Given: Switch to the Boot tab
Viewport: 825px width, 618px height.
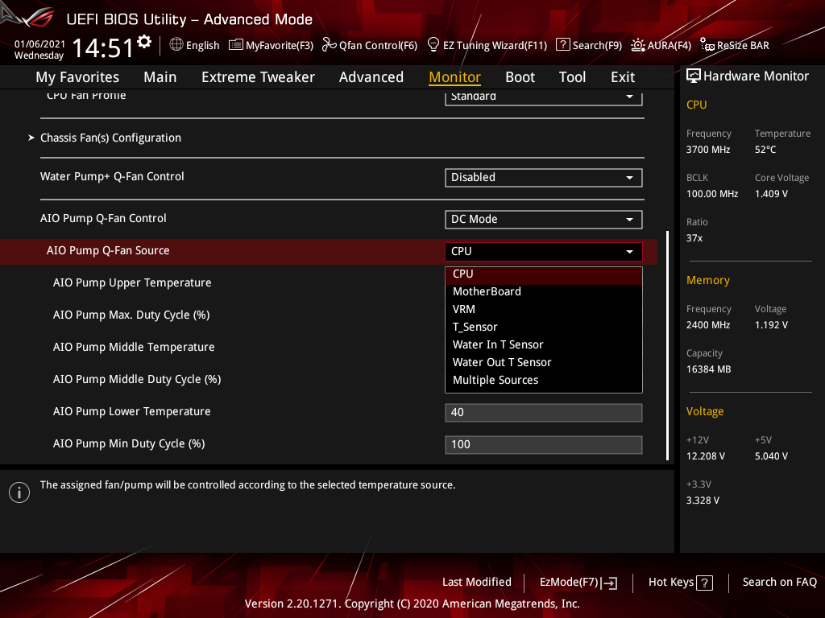Looking at the screenshot, I should click(520, 77).
